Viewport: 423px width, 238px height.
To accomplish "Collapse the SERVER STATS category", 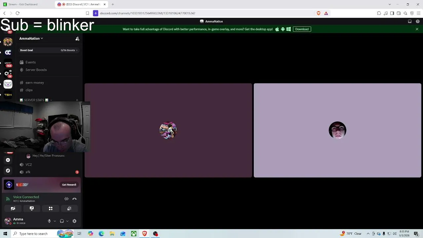I will point(36,100).
